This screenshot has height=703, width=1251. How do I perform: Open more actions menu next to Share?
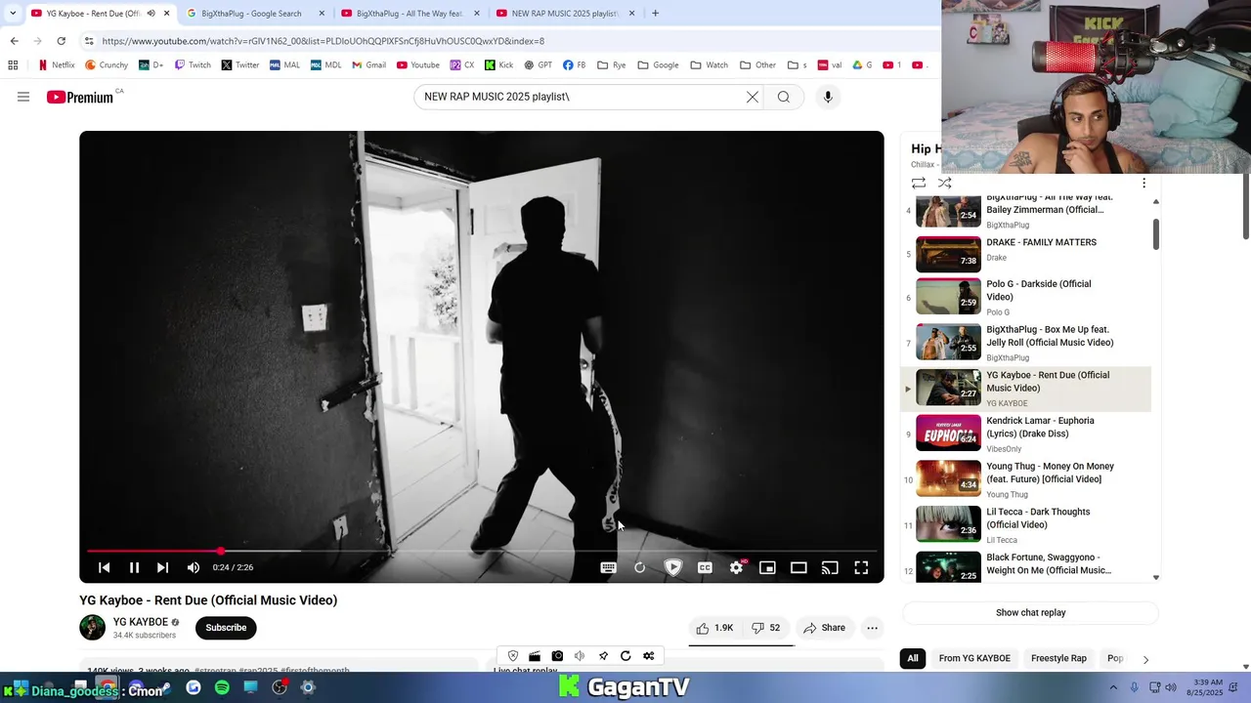coord(872,628)
